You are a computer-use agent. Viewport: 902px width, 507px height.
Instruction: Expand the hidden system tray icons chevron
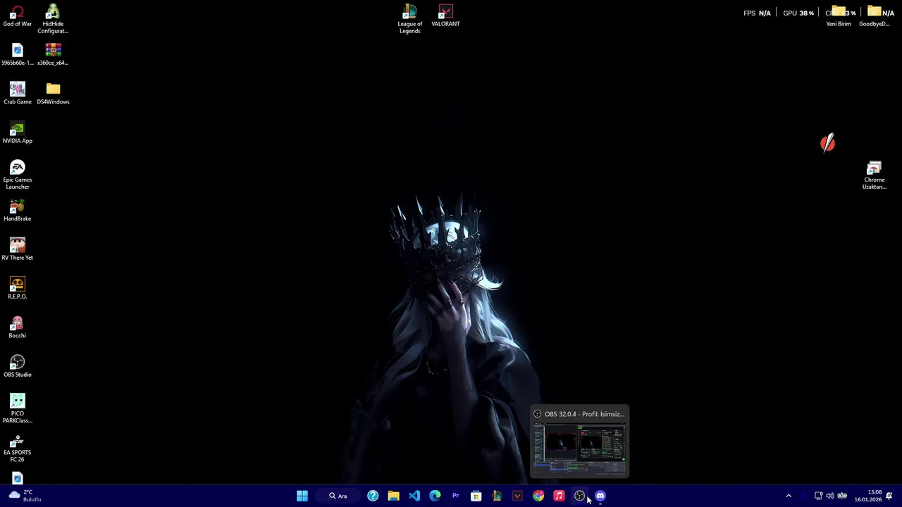[x=789, y=496]
